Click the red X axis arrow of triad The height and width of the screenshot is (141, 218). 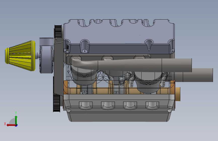coord(11,125)
